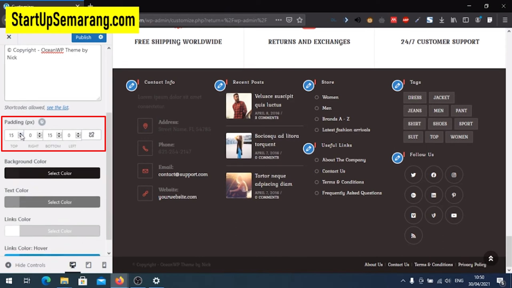Image resolution: width=512 pixels, height=288 pixels.
Task: Click the YouTube social icon
Action: [454, 215]
